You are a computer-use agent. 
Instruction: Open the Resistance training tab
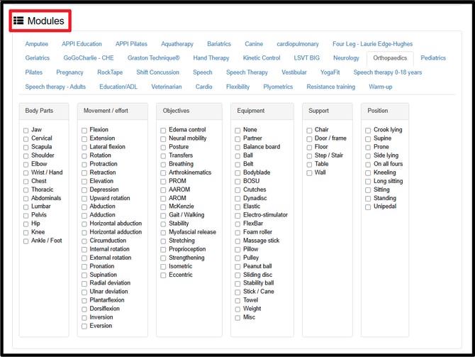click(x=331, y=87)
